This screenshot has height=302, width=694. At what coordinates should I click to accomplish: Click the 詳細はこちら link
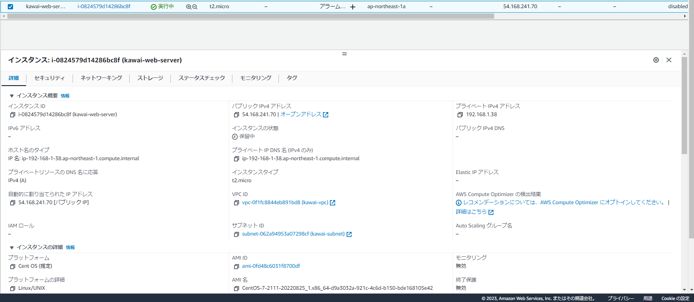(x=471, y=212)
